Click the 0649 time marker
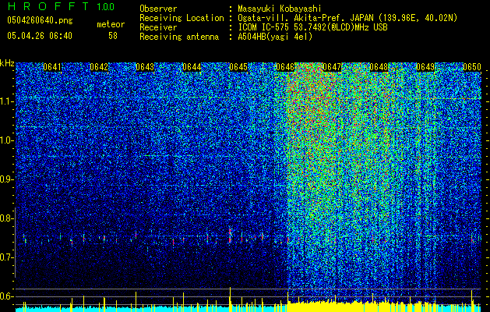The height and width of the screenshot is (312, 490). (x=425, y=67)
